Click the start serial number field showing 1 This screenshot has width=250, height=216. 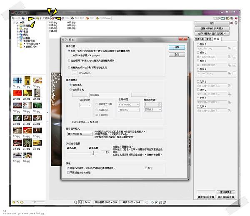tap(151, 105)
